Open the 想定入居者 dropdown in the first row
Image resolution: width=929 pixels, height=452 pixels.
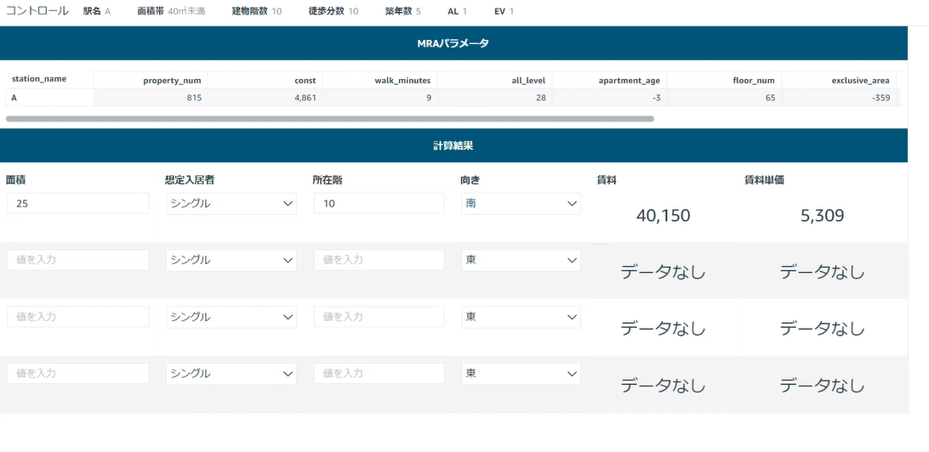[231, 204]
